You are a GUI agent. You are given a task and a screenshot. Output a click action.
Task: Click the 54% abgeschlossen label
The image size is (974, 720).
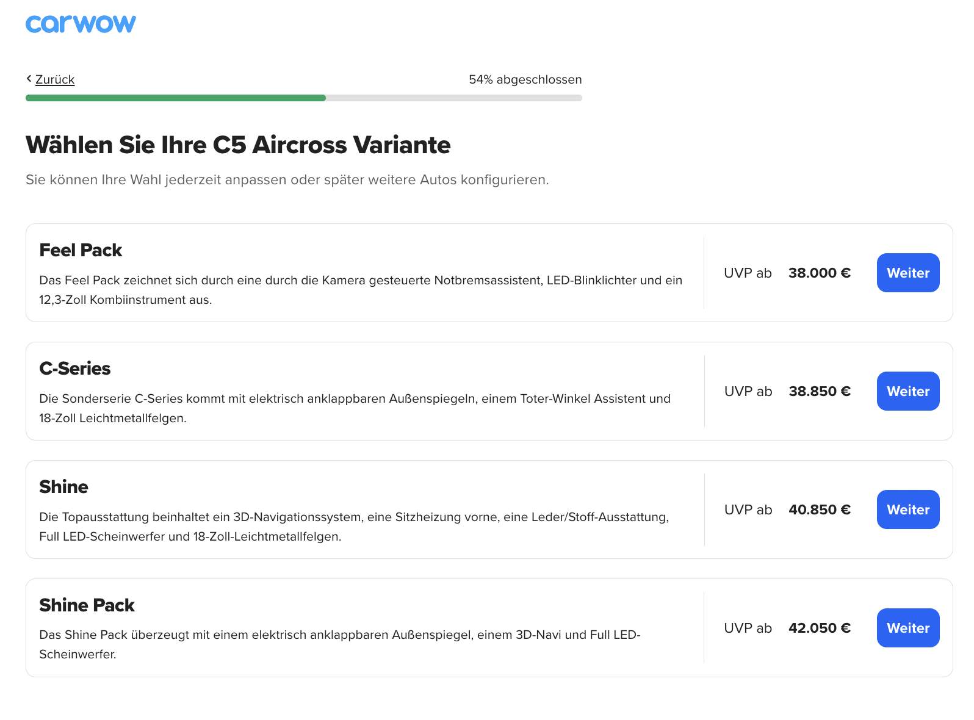525,79
